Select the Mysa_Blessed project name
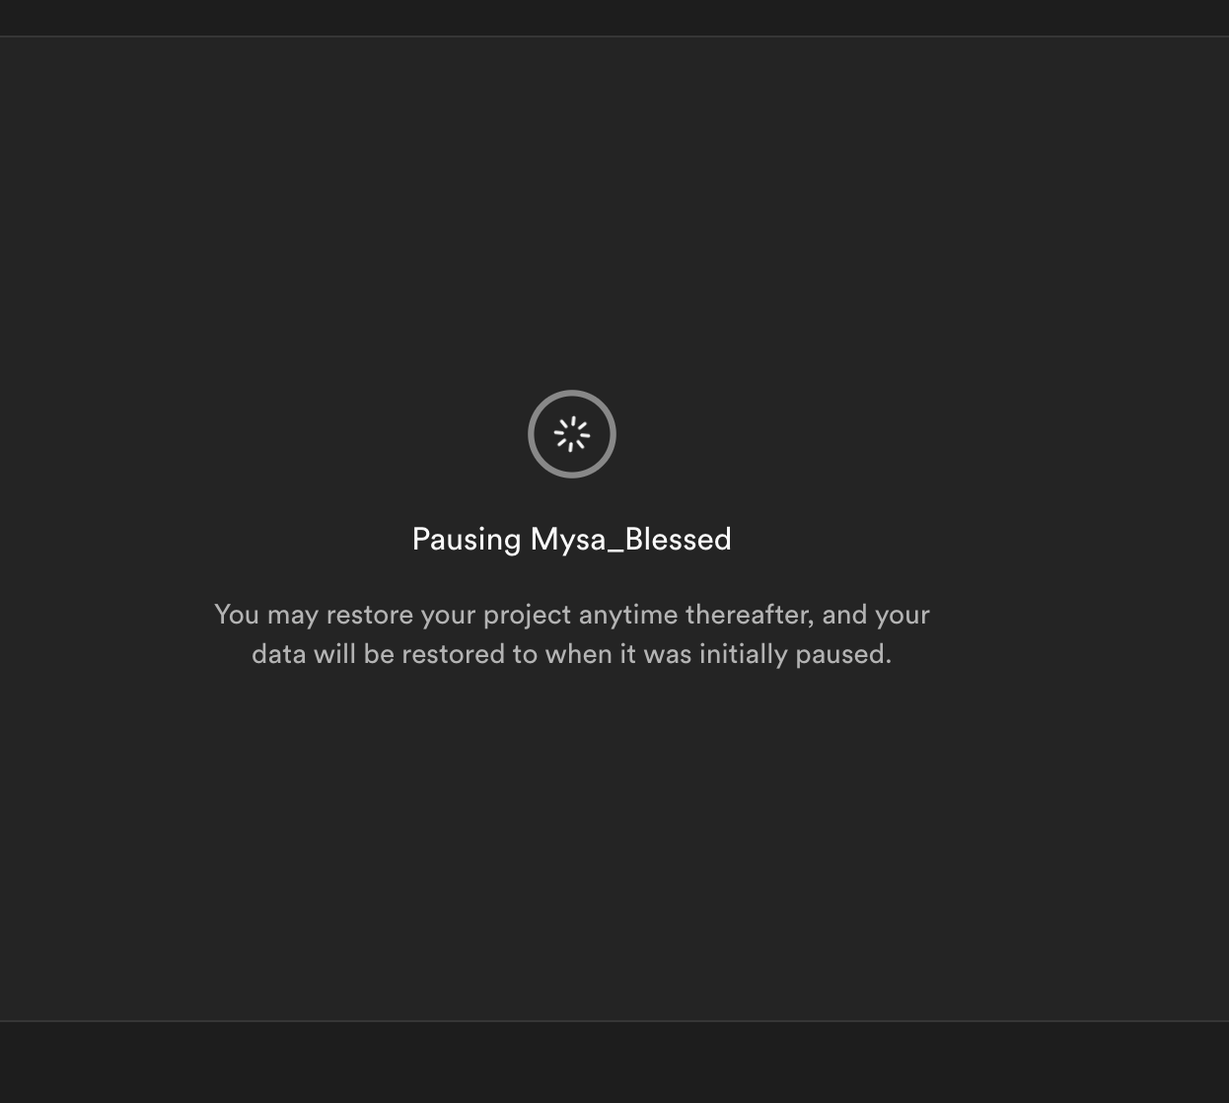Screen dimensions: 1229x1103 tap(631, 540)
